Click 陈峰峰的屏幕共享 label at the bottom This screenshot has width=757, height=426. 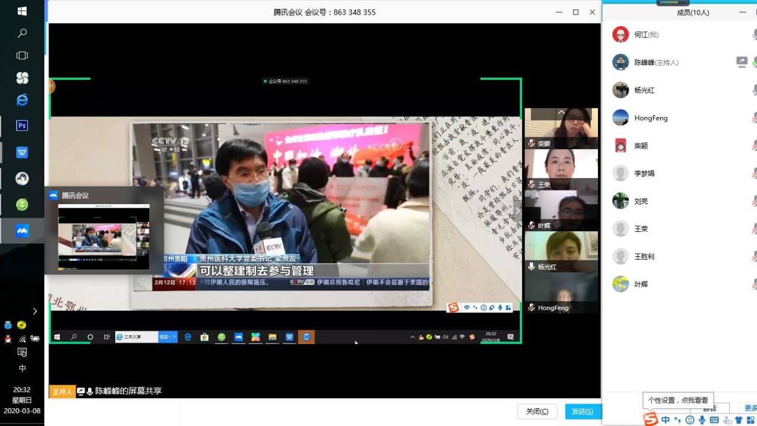[x=128, y=391]
